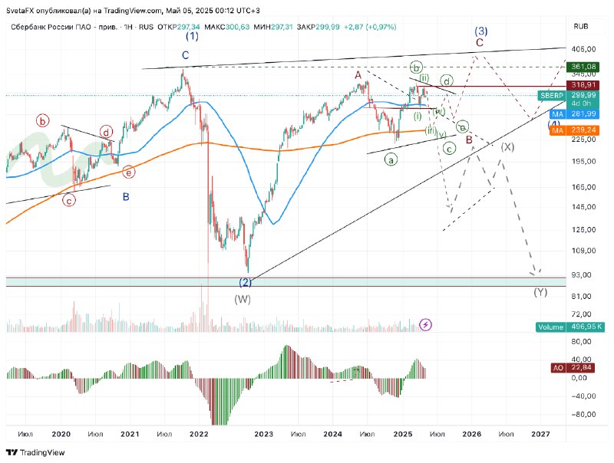The width and height of the screenshot is (614, 463).
Task: Click the dark red C label under (3)
Action: point(480,42)
